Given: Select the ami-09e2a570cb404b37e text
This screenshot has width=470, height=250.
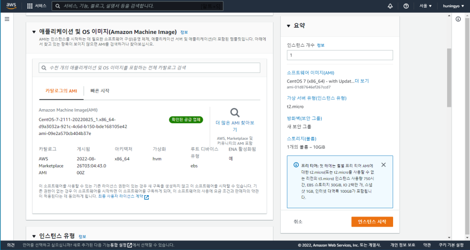Looking at the screenshot, I should pos(65,133).
